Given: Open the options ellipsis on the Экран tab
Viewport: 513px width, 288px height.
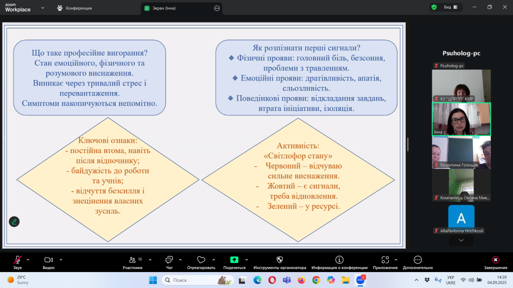Looking at the screenshot, I should point(217,8).
